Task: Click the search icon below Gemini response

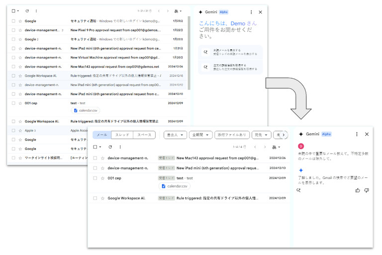Action: (x=298, y=190)
